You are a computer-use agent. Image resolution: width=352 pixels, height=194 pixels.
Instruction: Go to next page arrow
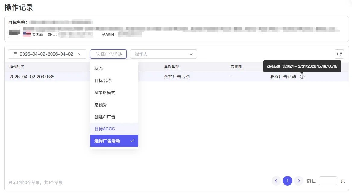(x=299, y=181)
